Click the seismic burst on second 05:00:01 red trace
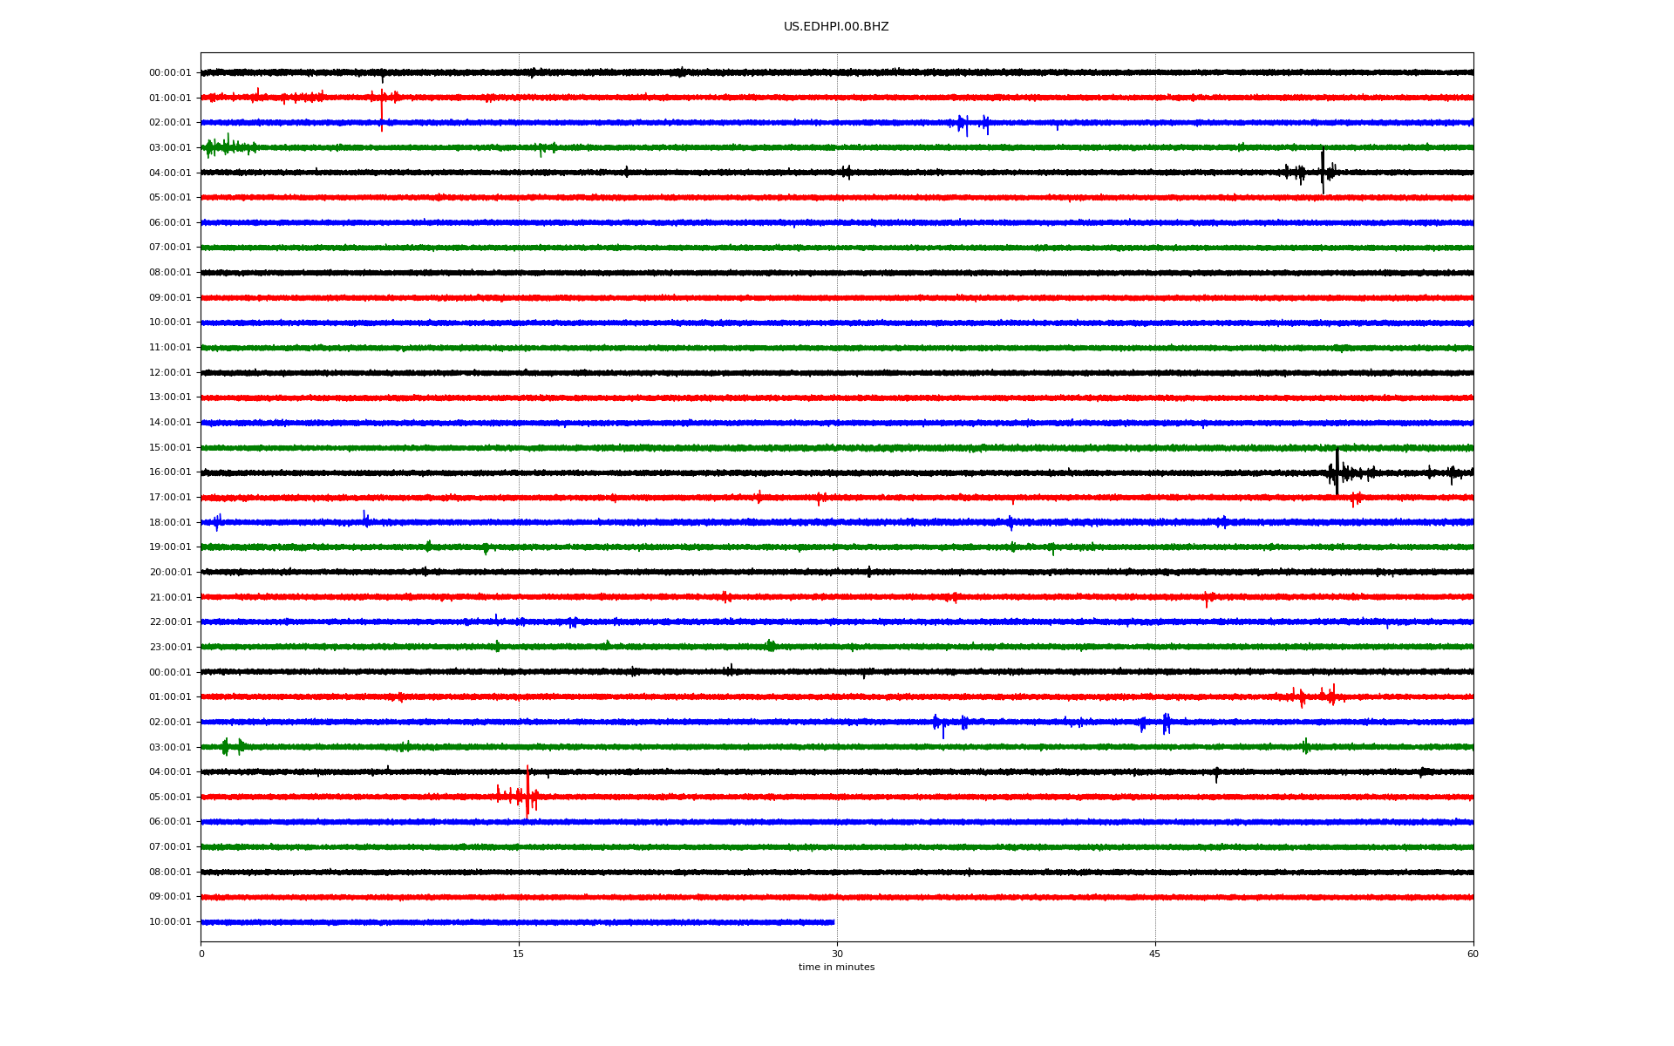This screenshot has width=1674, height=1046. point(527,796)
